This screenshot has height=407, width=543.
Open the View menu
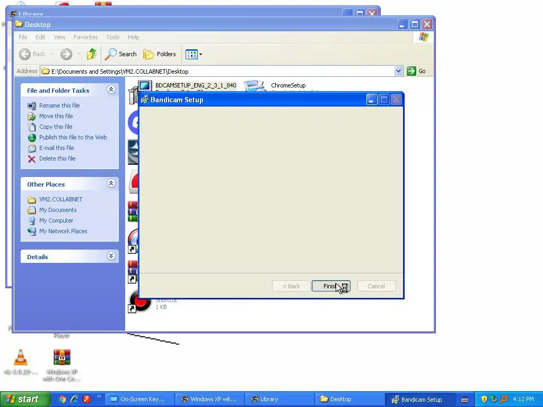(x=59, y=37)
